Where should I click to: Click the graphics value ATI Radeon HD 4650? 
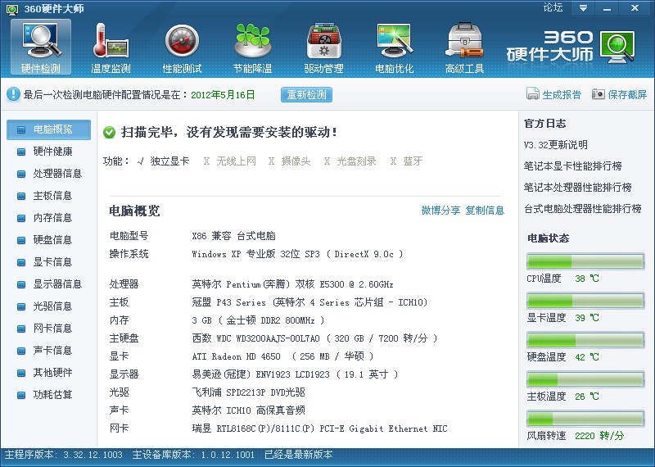click(x=282, y=356)
